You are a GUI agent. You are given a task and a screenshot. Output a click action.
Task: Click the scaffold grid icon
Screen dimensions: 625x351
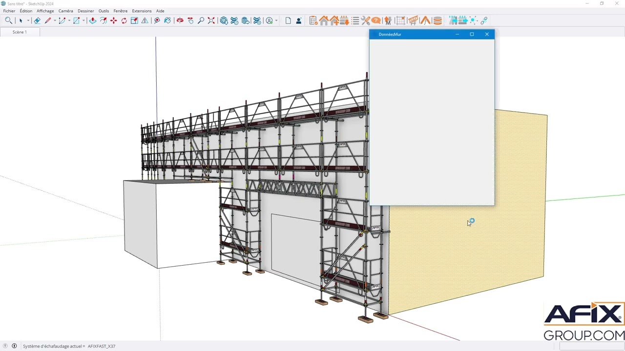[x=400, y=20]
